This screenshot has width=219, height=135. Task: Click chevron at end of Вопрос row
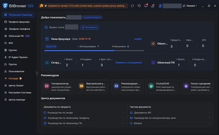coord(209,123)
